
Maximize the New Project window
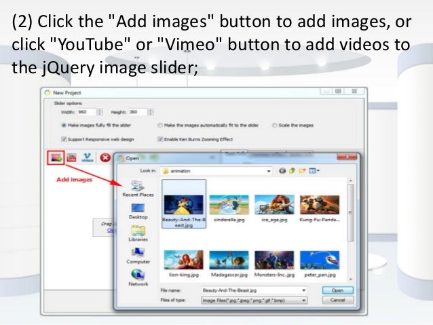pyautogui.click(x=339, y=91)
